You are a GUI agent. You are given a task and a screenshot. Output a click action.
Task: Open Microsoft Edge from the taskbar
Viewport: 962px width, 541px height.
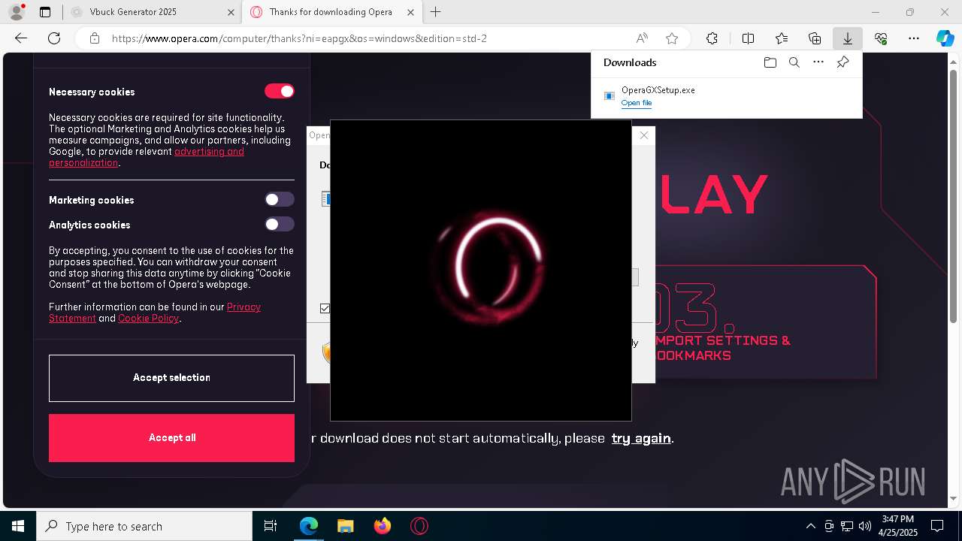[309, 526]
